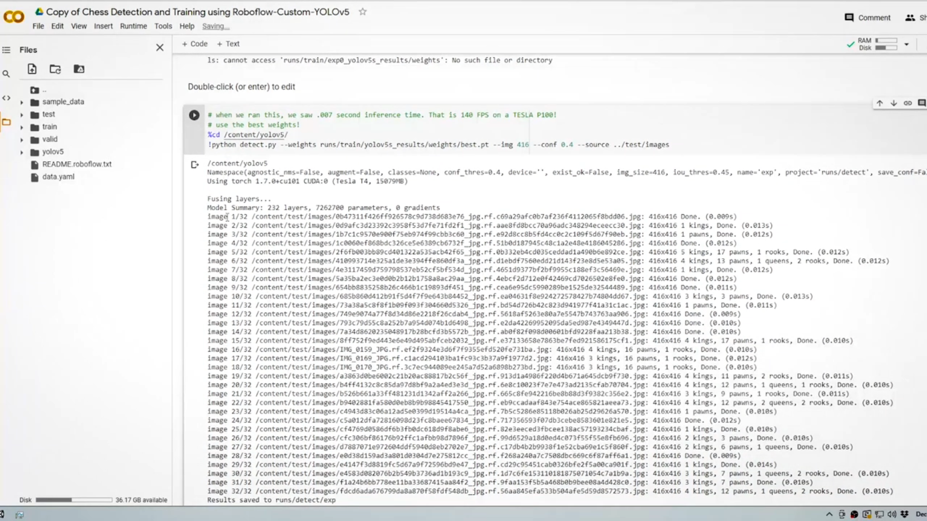Image resolution: width=927 pixels, height=521 pixels.
Task: Run the detect.py code cell
Action: click(194, 115)
